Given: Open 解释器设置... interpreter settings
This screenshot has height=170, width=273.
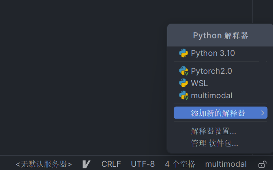Looking at the screenshot, I should tap(220, 131).
